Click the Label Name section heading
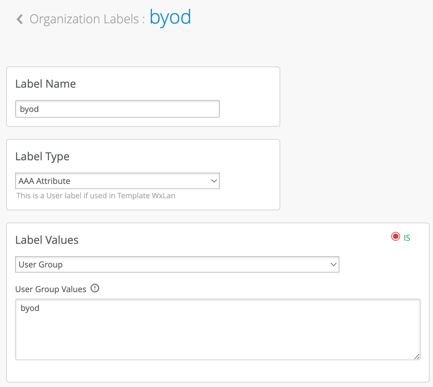 [x=46, y=84]
